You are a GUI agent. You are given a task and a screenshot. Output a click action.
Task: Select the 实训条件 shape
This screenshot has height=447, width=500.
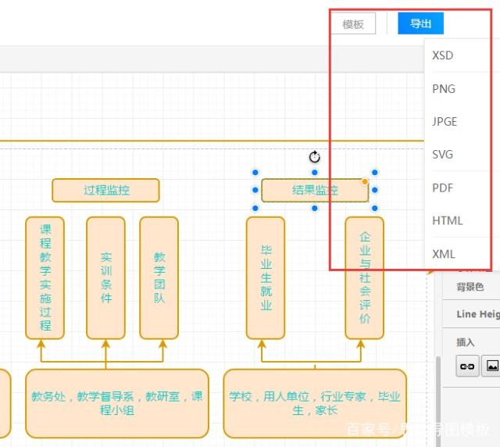click(105, 277)
